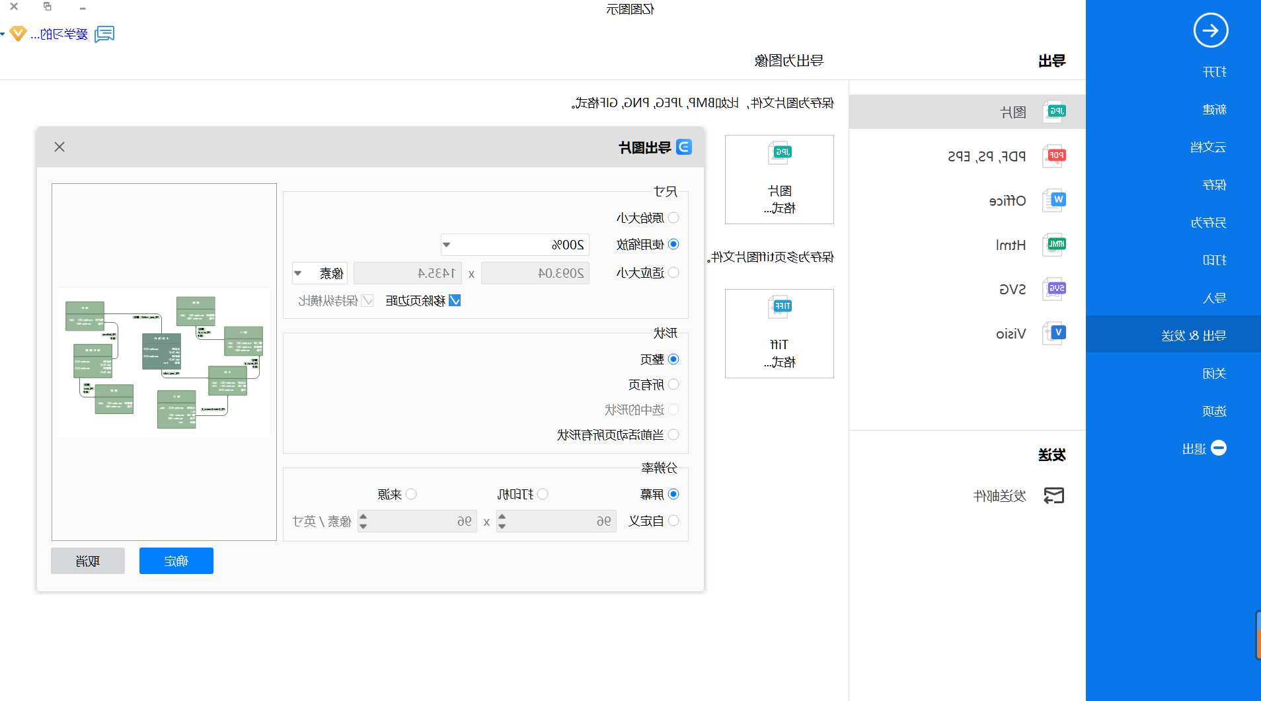Select the 打印机 resolution radio button
The height and width of the screenshot is (701, 1261).
(543, 494)
